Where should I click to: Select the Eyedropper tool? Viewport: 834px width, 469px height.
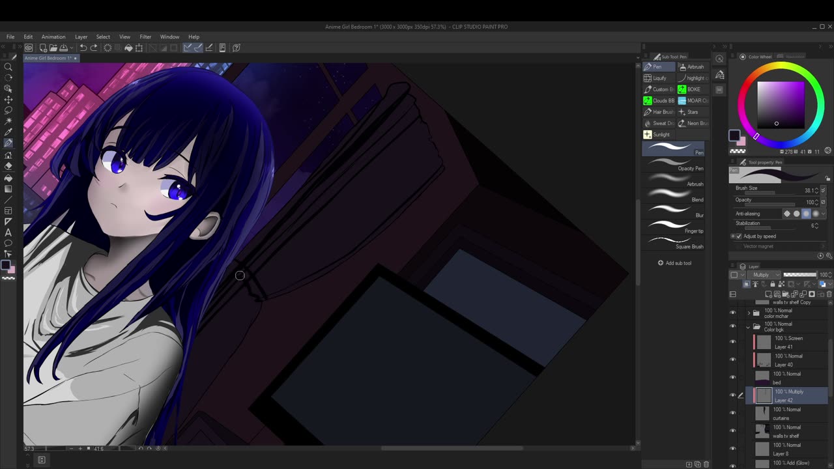tap(8, 133)
